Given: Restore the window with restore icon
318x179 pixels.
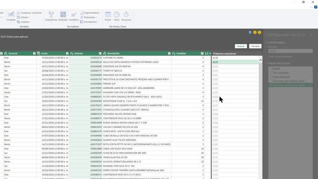Looking at the screenshot, I should tap(304, 2).
